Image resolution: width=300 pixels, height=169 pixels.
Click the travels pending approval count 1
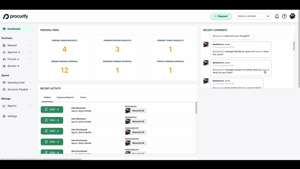pos(170,70)
